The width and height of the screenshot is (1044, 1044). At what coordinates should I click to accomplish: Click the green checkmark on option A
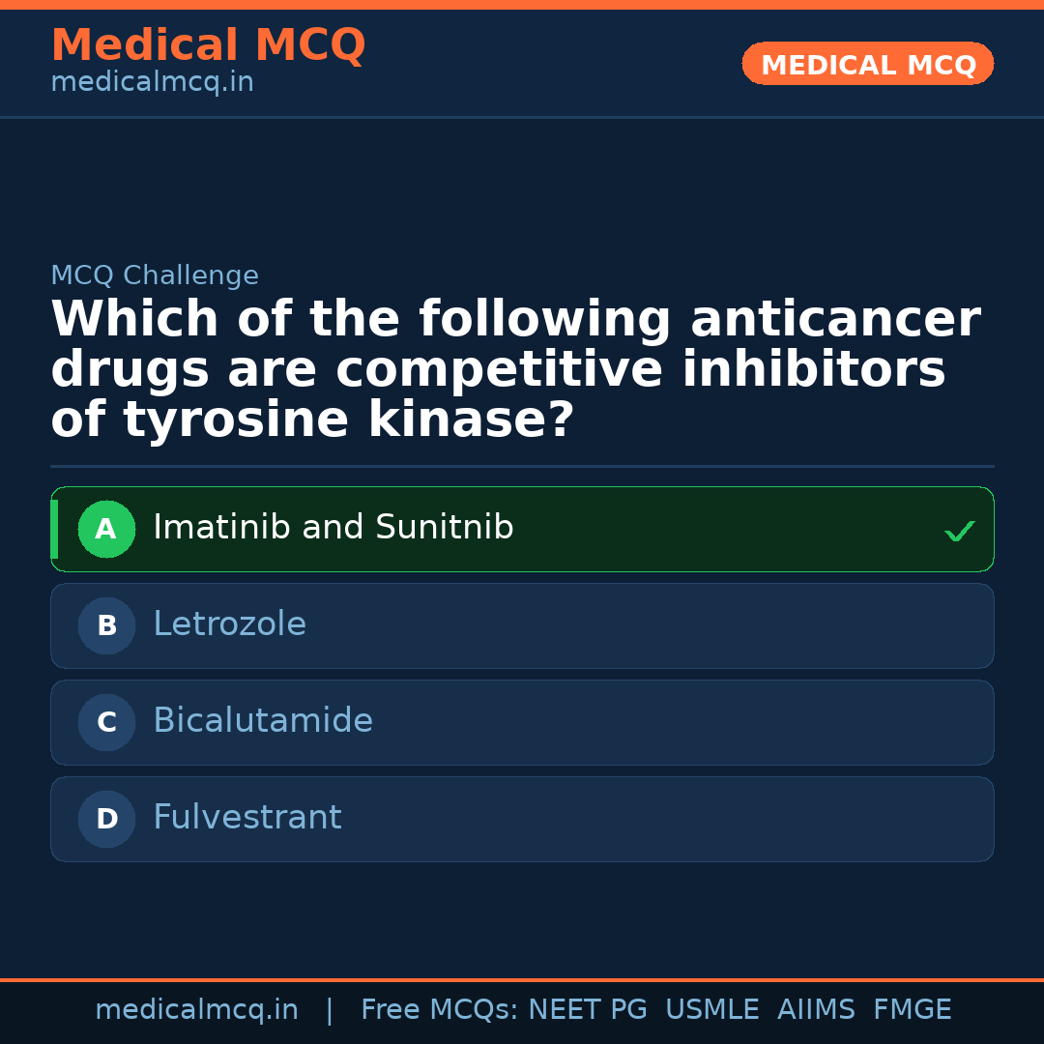tap(959, 531)
